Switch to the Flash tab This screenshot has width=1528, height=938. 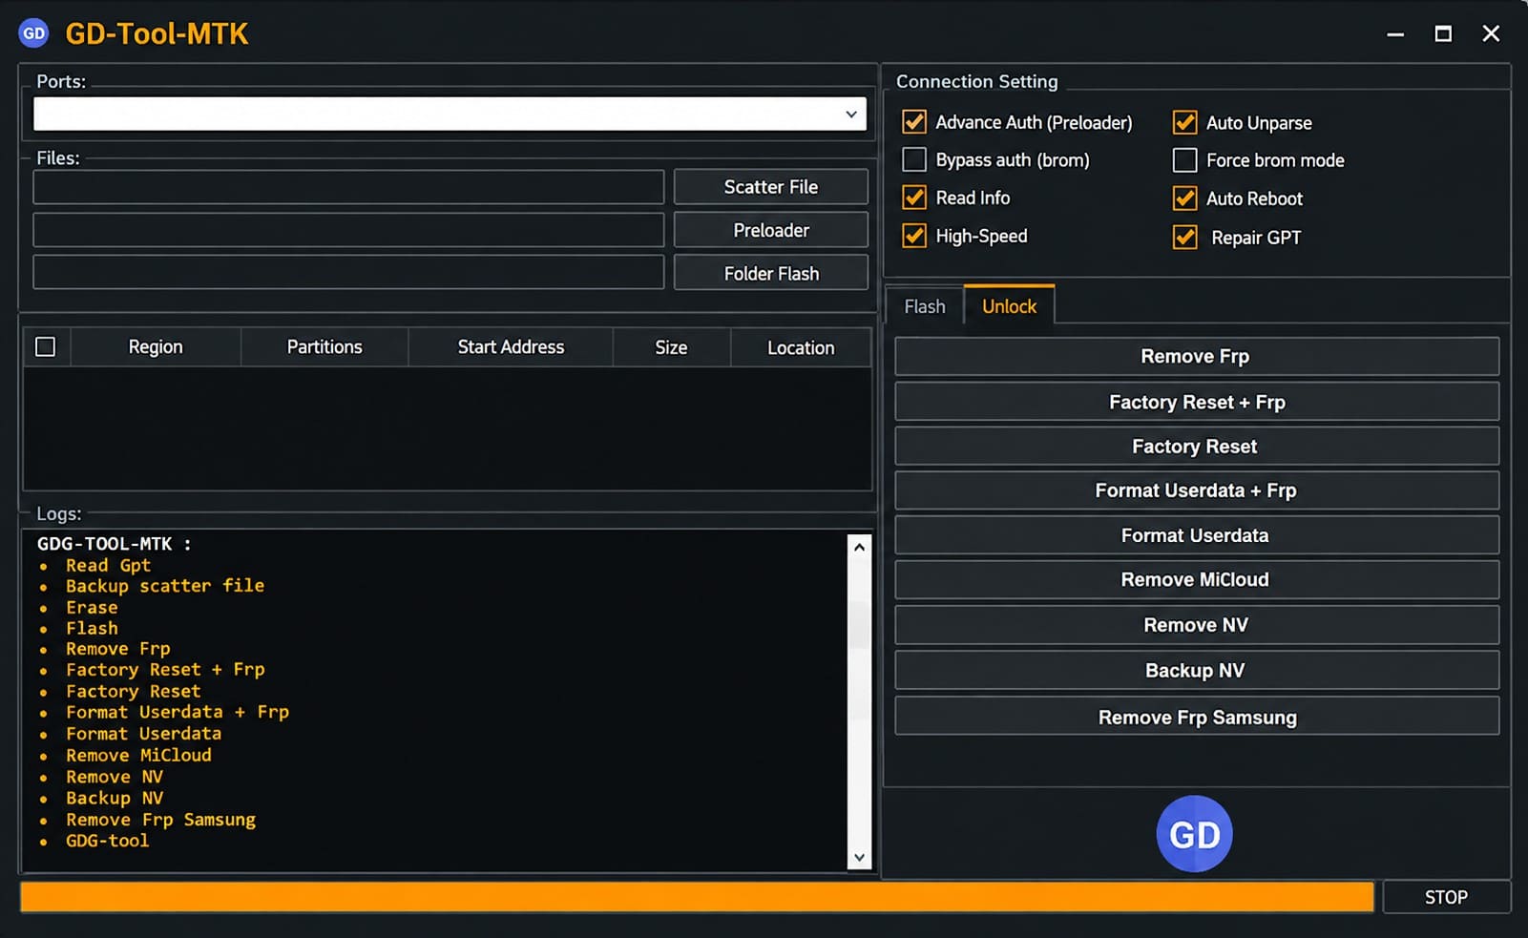(x=925, y=306)
